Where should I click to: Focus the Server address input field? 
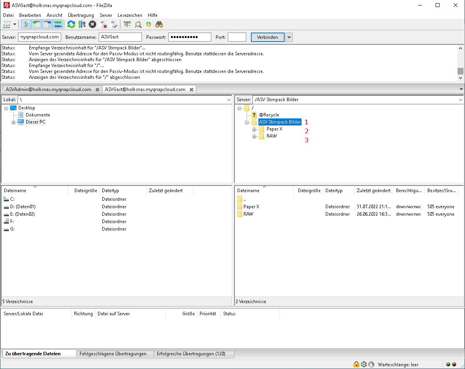(40, 37)
